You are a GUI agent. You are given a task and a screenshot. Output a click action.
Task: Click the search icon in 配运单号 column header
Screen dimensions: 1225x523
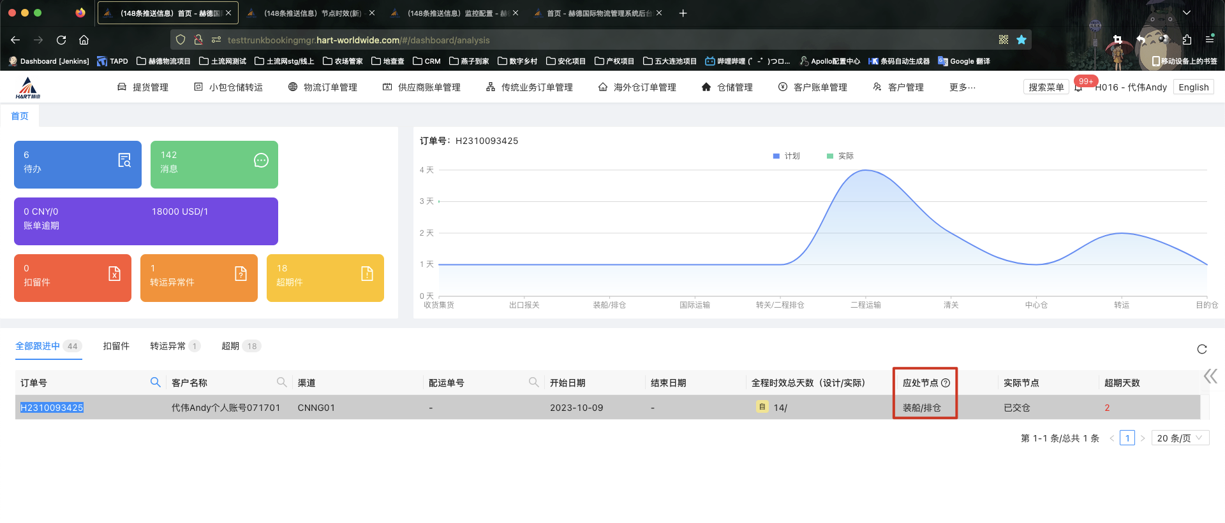tap(533, 382)
